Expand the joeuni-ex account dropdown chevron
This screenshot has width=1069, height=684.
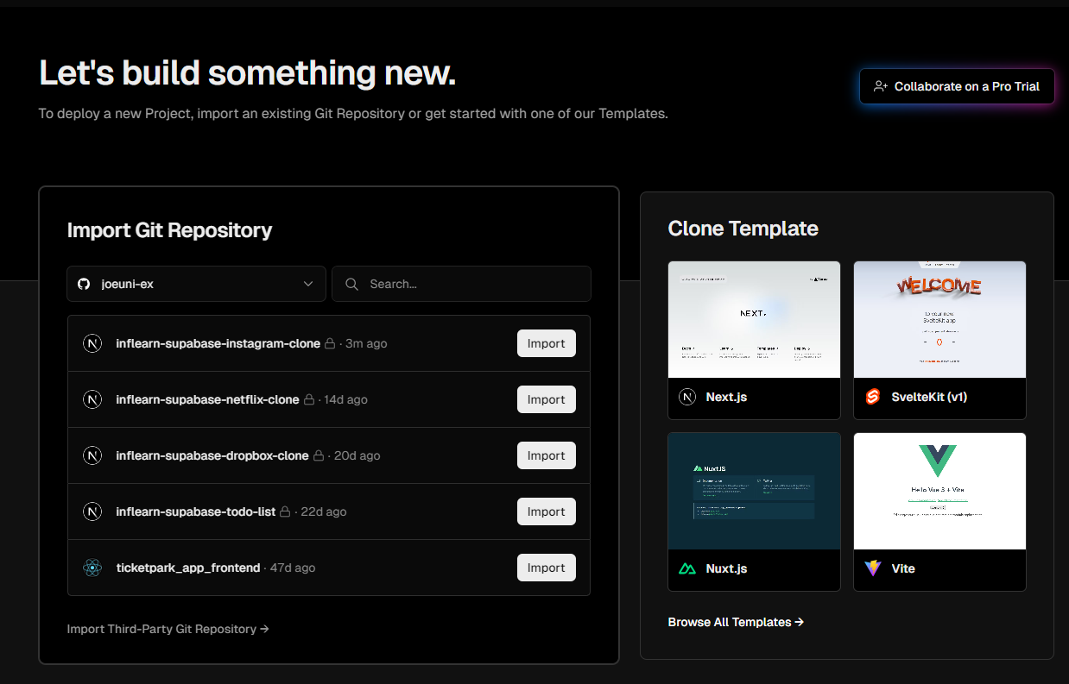point(308,284)
